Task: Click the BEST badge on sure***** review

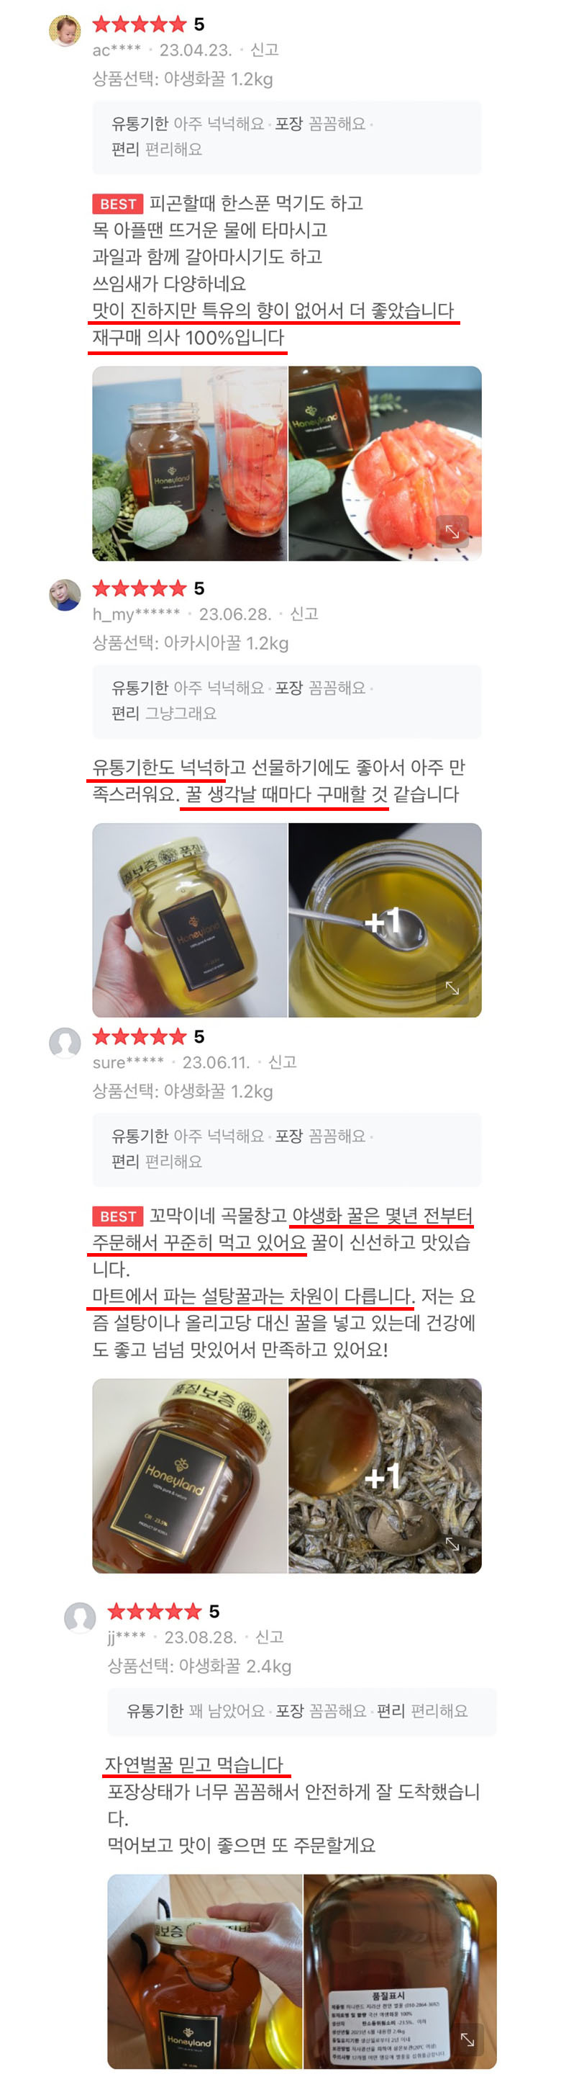Action: 118,1216
